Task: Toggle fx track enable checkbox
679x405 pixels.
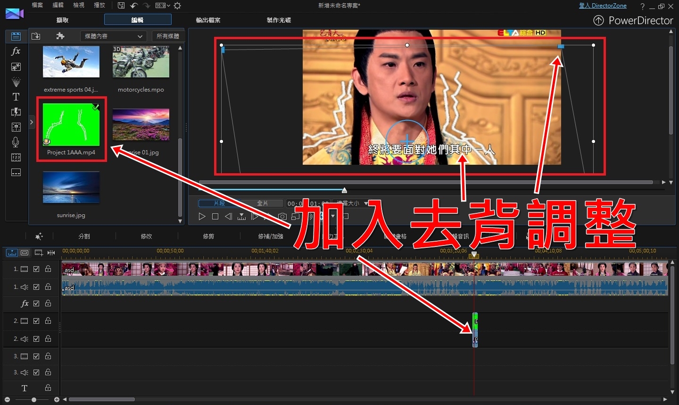Action: 36,304
